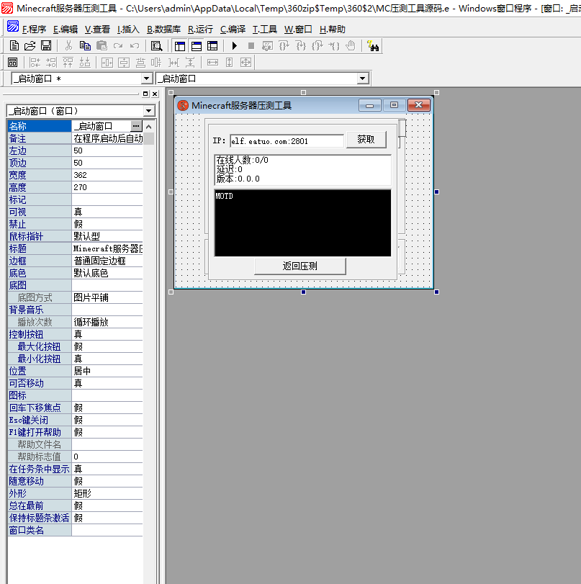
Task: Toggle breakpoint with hand icon
Action: (x=350, y=46)
